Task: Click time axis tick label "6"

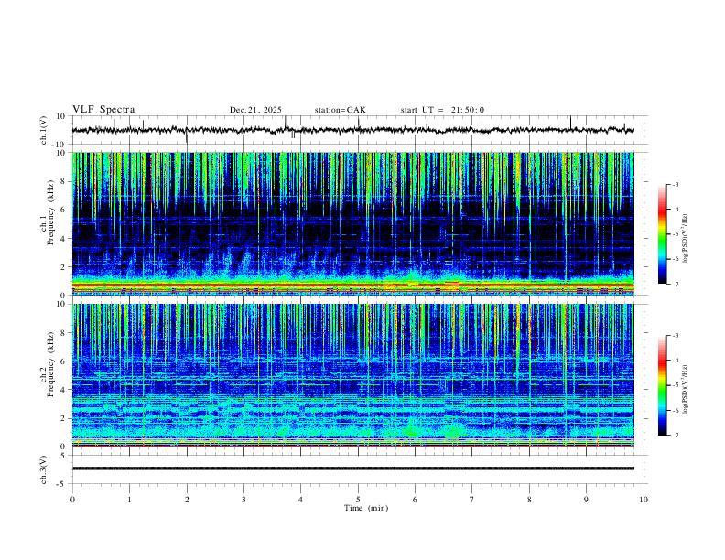Action: point(415,500)
